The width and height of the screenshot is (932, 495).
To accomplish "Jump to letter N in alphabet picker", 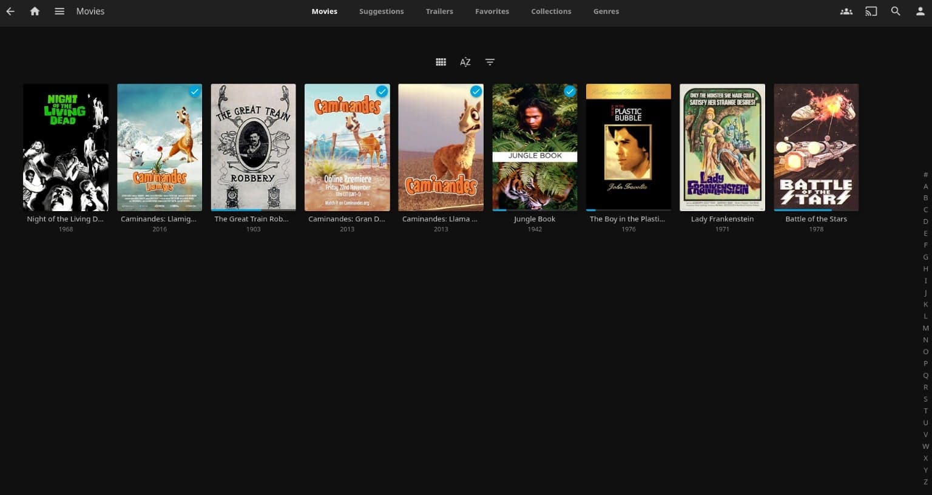I will tap(925, 340).
